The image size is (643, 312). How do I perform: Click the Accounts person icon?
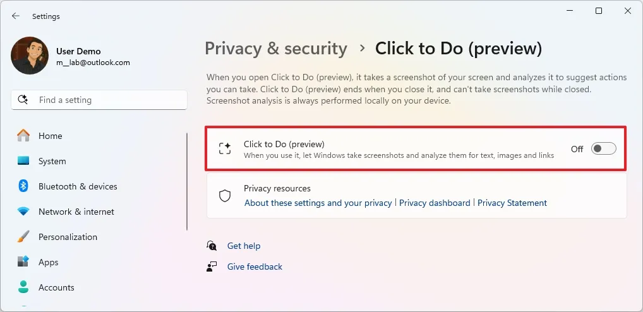point(23,287)
